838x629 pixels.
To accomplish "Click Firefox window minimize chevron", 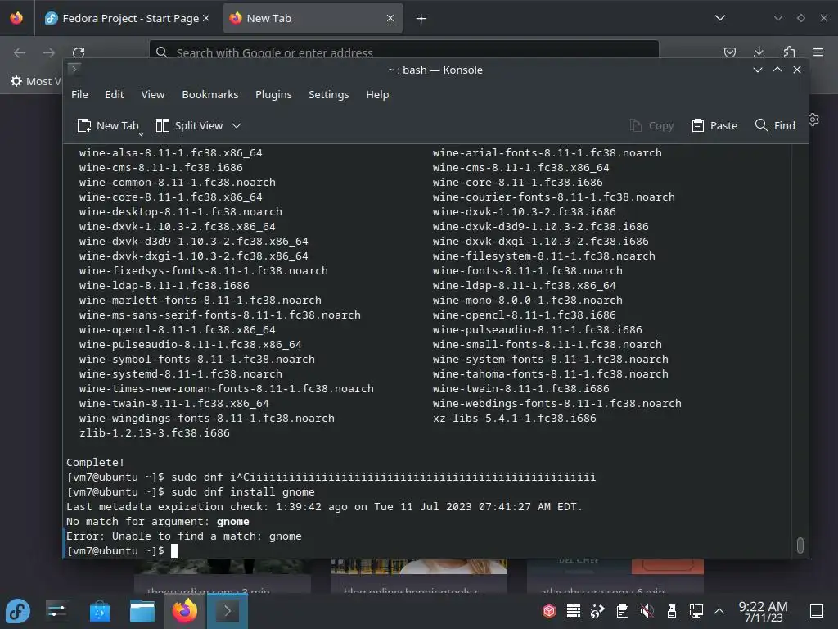I will click(x=777, y=18).
